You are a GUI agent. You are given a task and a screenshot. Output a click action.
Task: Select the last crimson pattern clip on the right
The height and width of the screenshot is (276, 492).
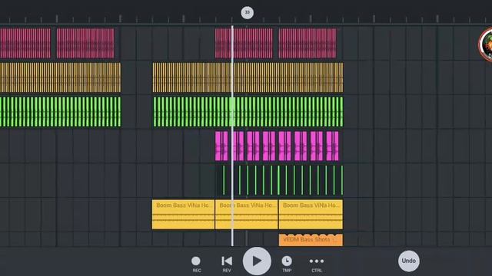click(307, 43)
